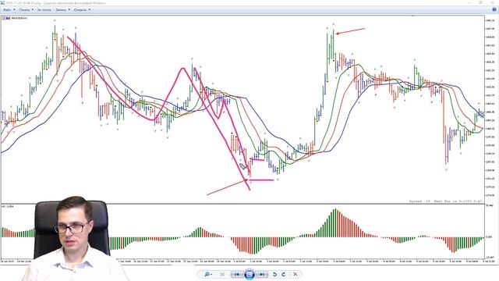The image size is (499, 281).
Task: Open the zoom magnifier control
Action: pyautogui.click(x=208, y=274)
